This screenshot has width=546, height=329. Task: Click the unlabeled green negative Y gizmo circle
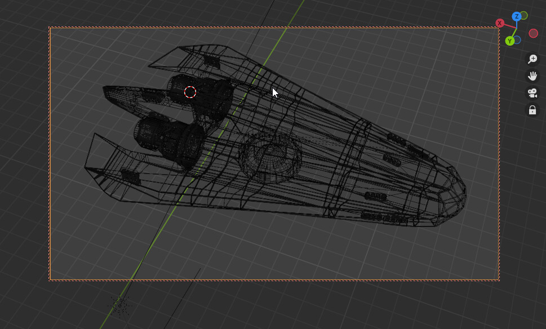pos(523,15)
